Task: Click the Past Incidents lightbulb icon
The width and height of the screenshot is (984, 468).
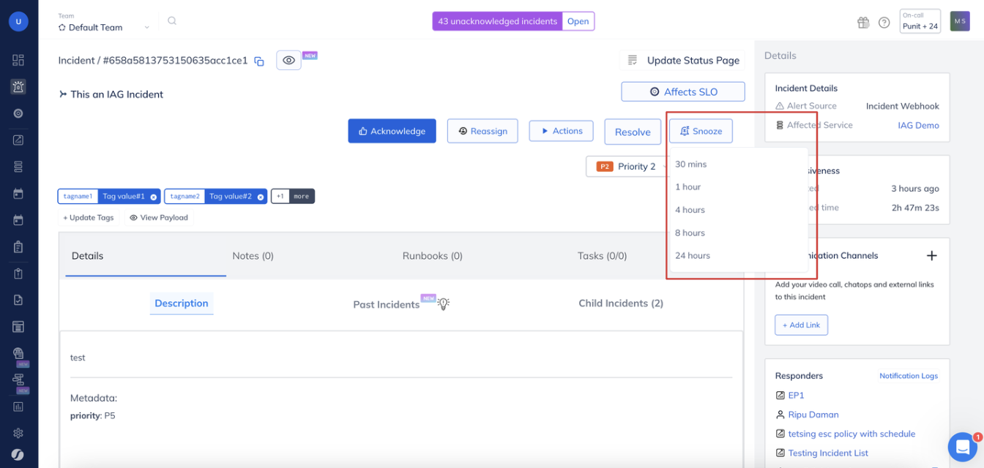Action: [x=443, y=304]
